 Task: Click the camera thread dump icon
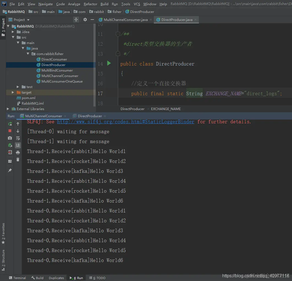point(10,138)
